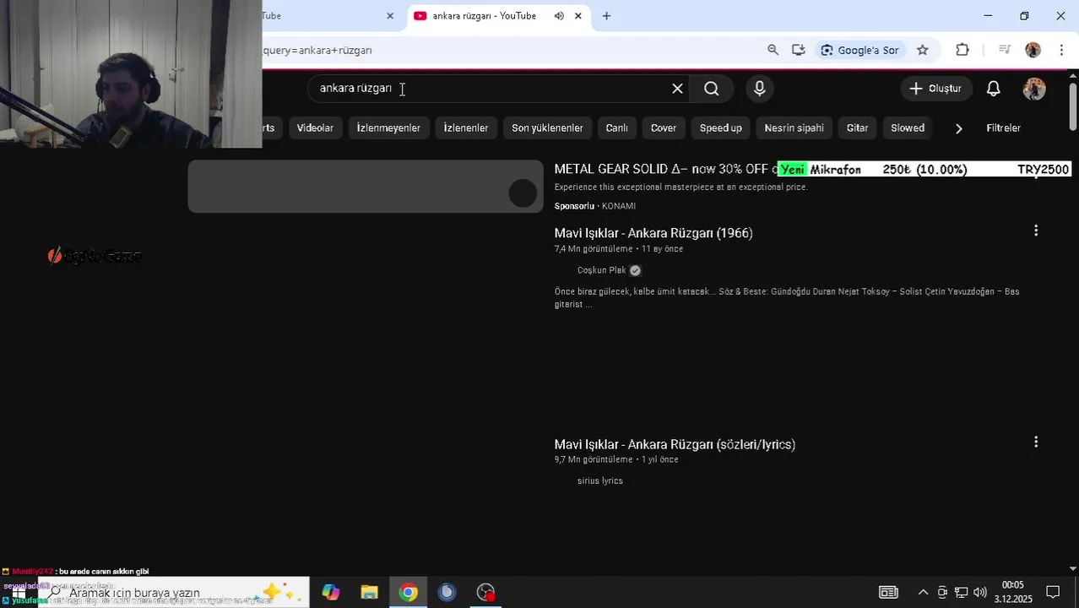Open more options for Mavi Işıklar 1966 video
The height and width of the screenshot is (608, 1079).
click(1036, 231)
